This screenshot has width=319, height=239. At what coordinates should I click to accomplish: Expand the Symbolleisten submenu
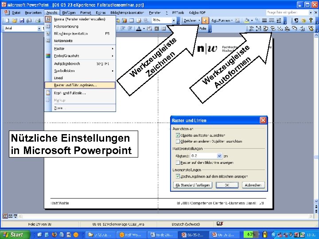[113, 71]
